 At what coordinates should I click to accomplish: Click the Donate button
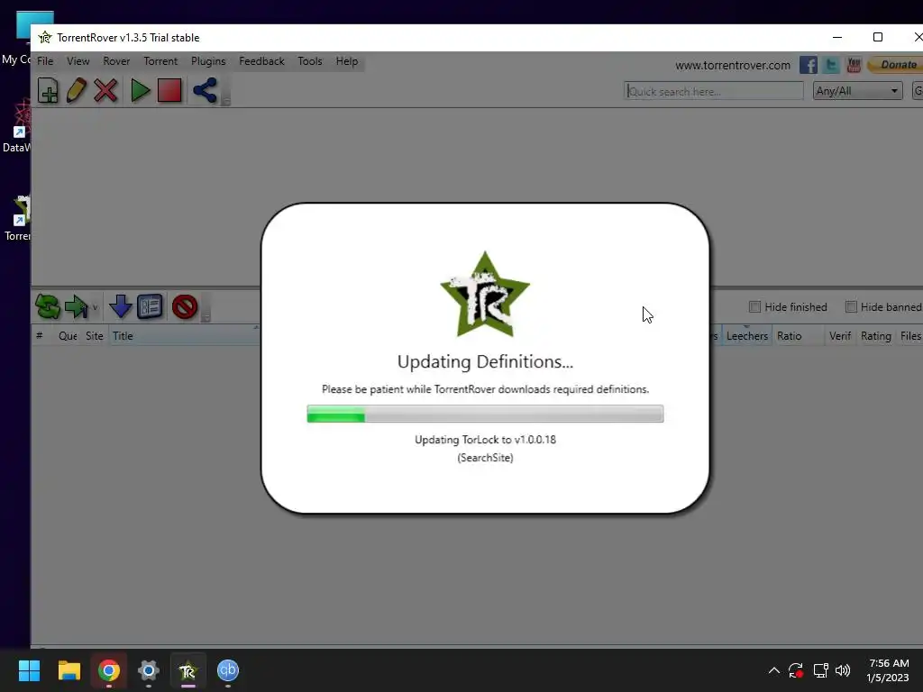[x=895, y=65]
